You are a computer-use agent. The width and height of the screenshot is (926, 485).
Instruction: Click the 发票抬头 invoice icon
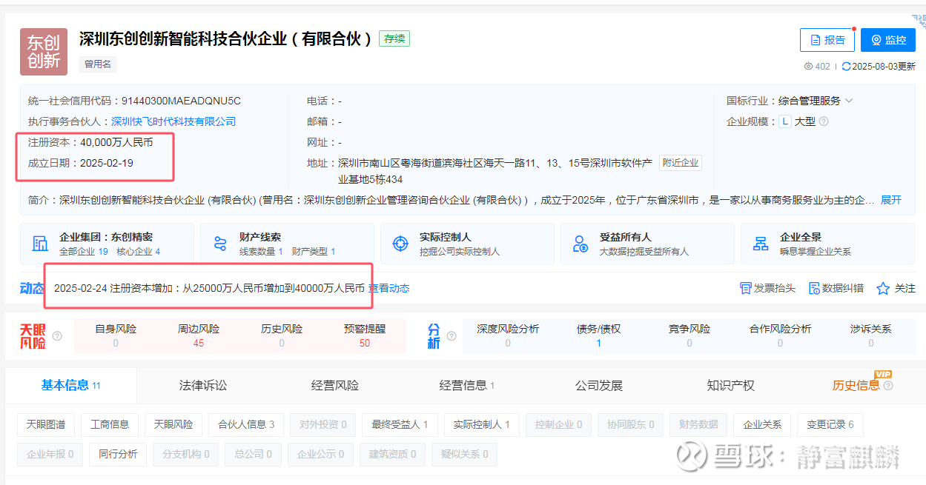[x=746, y=288]
